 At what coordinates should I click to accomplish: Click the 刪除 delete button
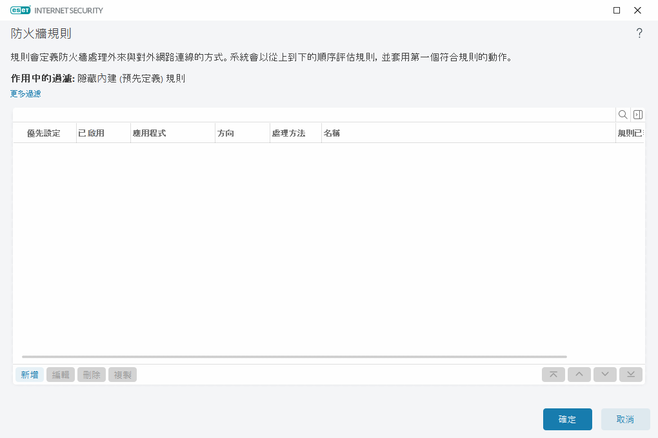91,374
